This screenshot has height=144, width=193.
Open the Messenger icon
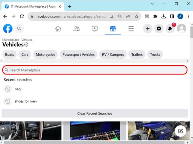tap(159, 28)
